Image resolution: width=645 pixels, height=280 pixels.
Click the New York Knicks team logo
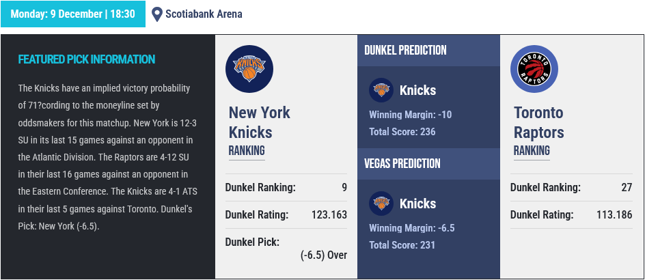(249, 69)
